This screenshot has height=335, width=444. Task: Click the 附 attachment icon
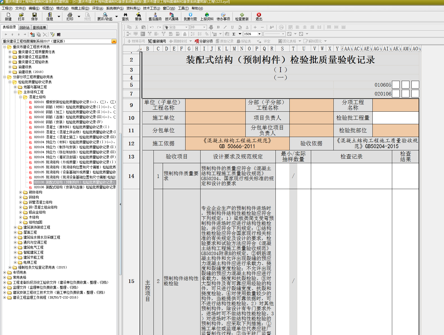[x=58, y=35]
